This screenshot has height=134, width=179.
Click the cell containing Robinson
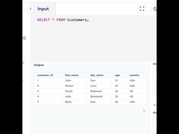point(99,91)
